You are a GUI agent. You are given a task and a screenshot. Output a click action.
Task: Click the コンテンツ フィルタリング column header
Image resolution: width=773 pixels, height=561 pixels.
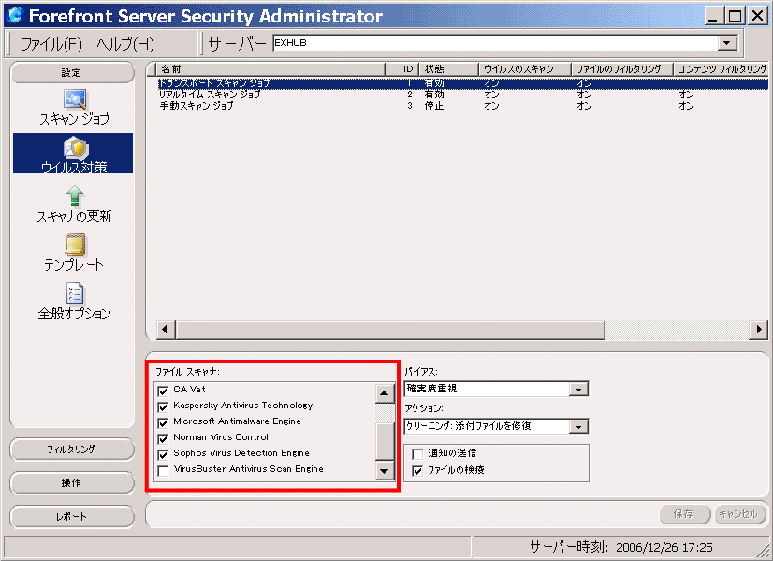(721, 69)
